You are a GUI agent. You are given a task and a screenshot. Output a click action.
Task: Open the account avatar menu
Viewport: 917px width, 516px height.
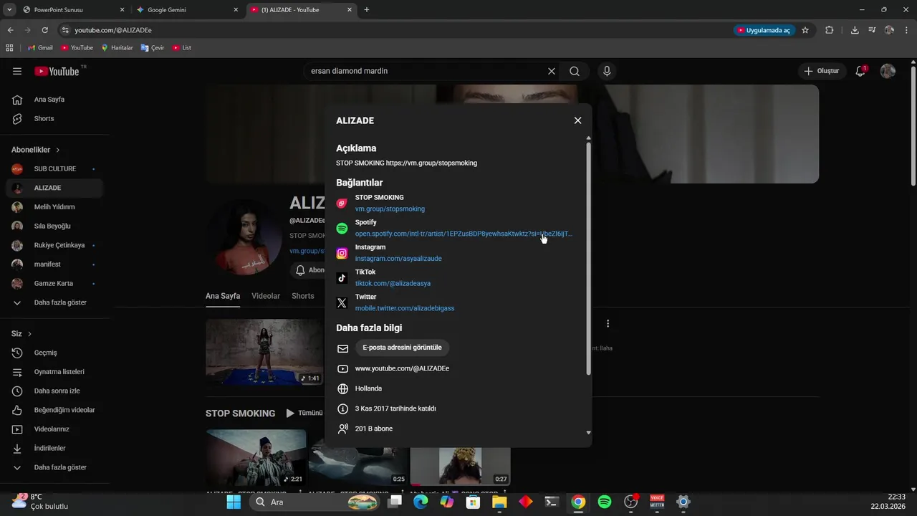(888, 71)
